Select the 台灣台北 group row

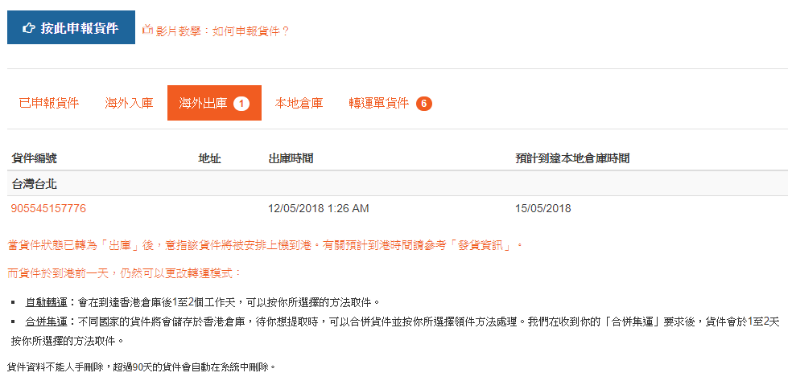click(35, 184)
